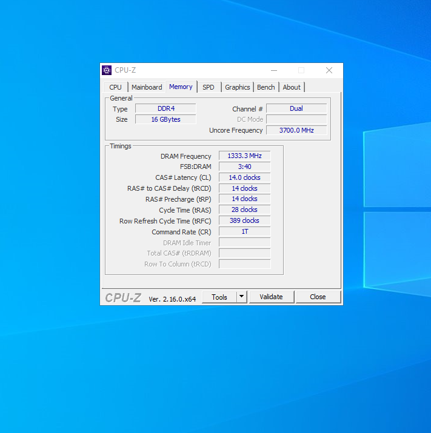Click the RAS# to CAS# Delay label
Image resolution: width=431 pixels, height=433 pixels.
(169, 188)
